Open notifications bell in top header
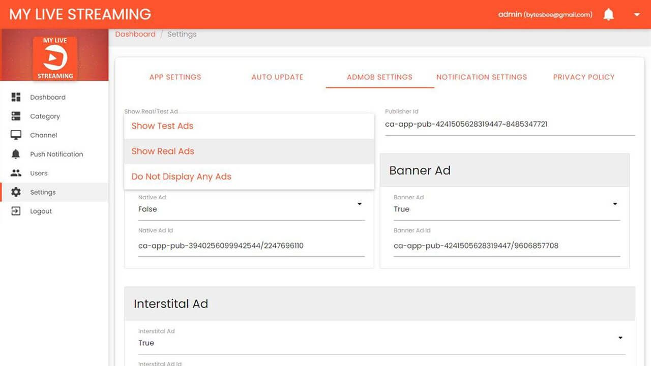The width and height of the screenshot is (651, 366). pyautogui.click(x=608, y=15)
